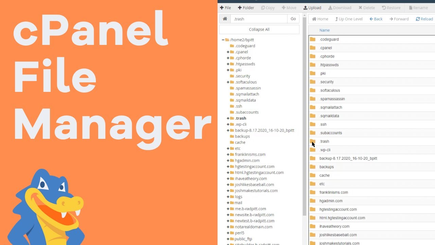The image size is (435, 245).
Task: Go to home directory via house icon
Action: click(225, 19)
